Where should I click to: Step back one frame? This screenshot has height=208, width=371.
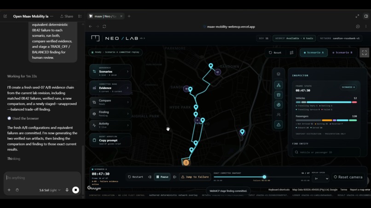[150, 177]
